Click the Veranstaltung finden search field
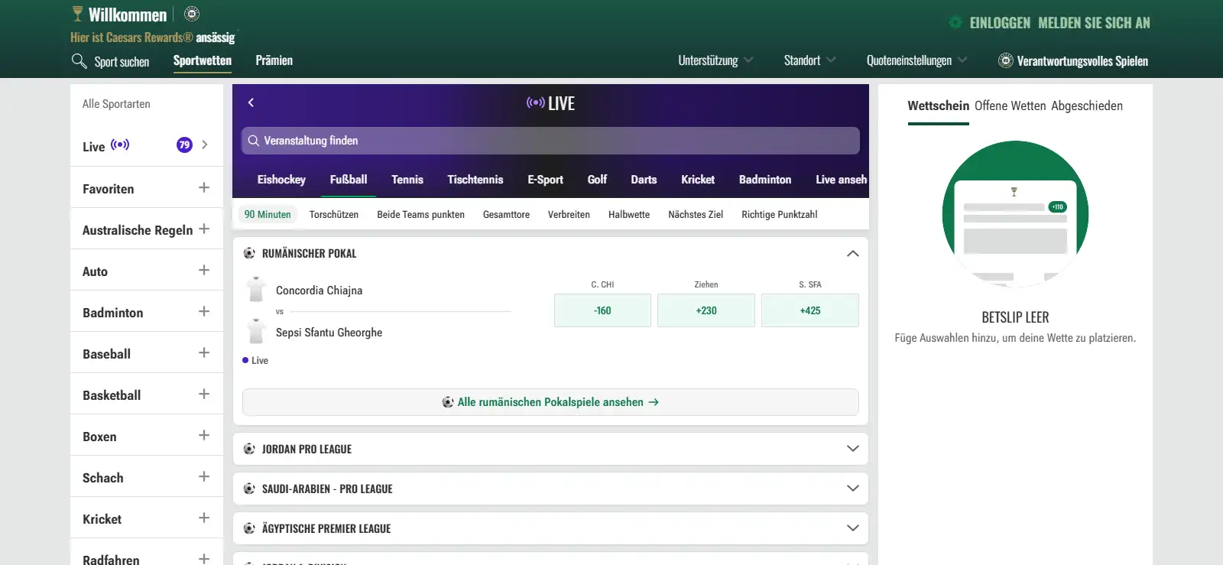 550,141
